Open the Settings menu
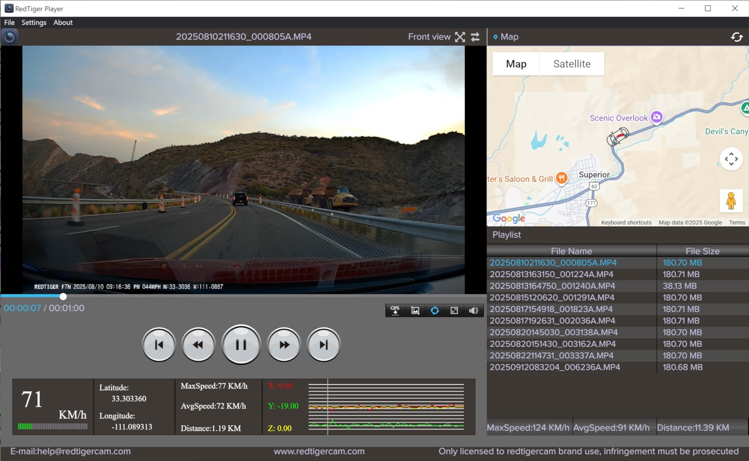The image size is (749, 461). pyautogui.click(x=33, y=22)
